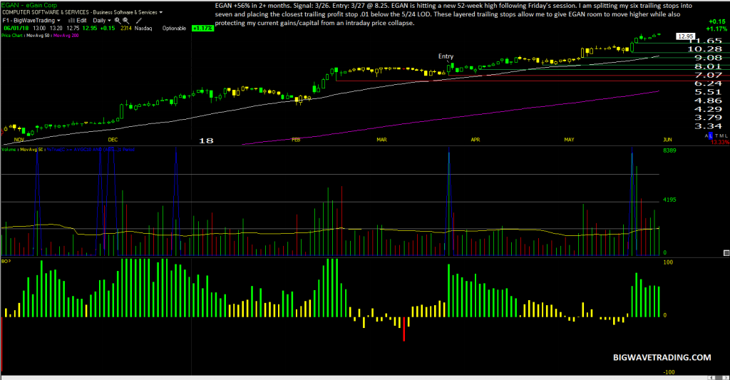Image resolution: width=730 pixels, height=380 pixels.
Task: Click the +0.15 net change in data row
Action: 108,29
